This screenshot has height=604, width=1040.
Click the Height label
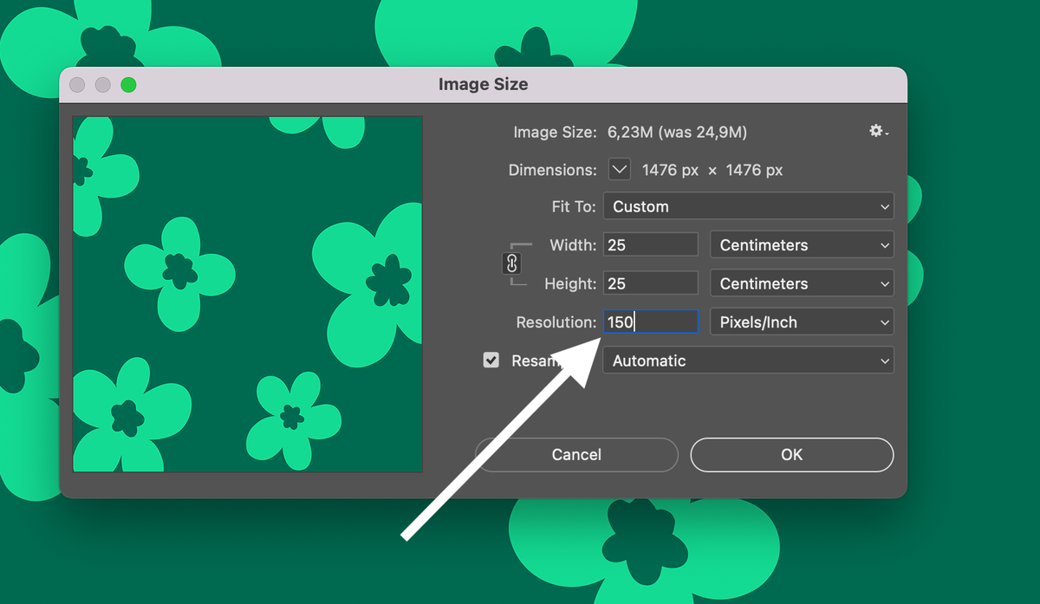pyautogui.click(x=569, y=283)
